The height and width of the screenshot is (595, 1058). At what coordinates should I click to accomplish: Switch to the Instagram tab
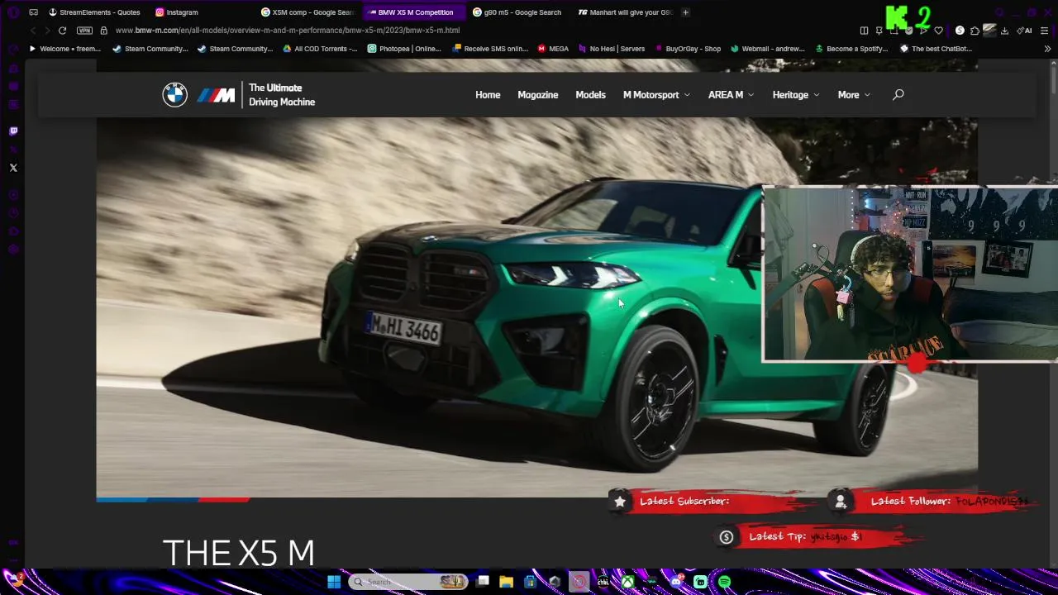(x=177, y=12)
